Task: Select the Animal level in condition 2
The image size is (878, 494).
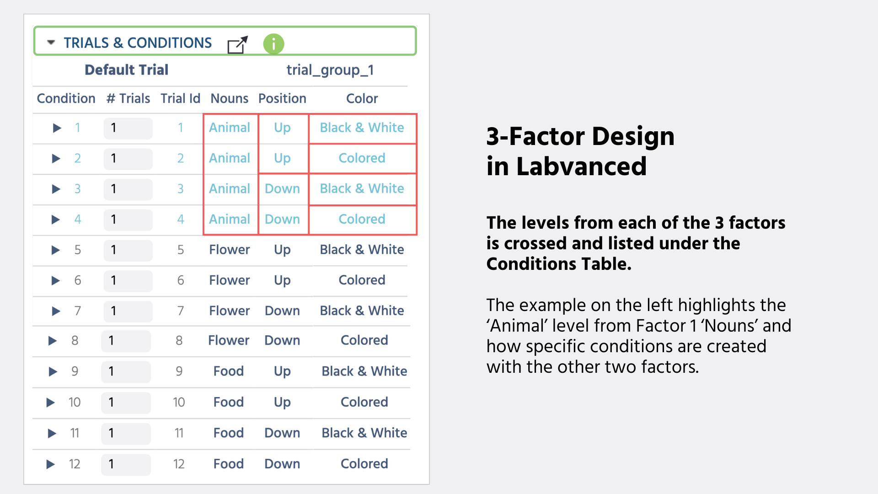Action: click(x=230, y=158)
